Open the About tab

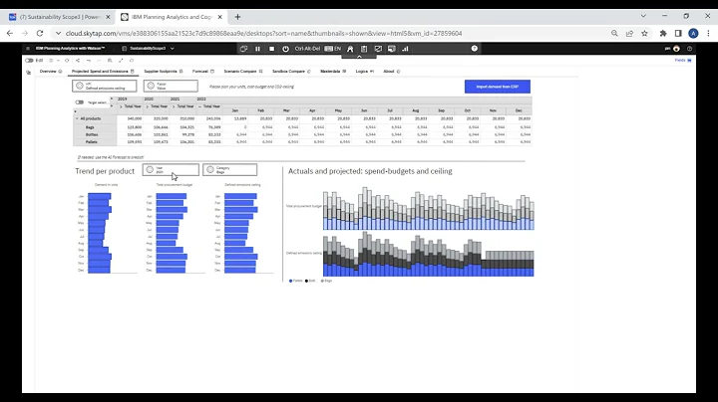coord(392,72)
